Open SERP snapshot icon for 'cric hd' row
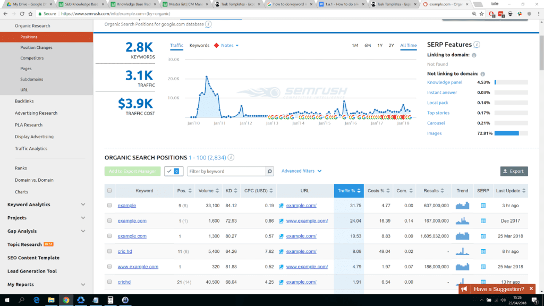Viewport: 544px width, 306px height. click(483, 251)
